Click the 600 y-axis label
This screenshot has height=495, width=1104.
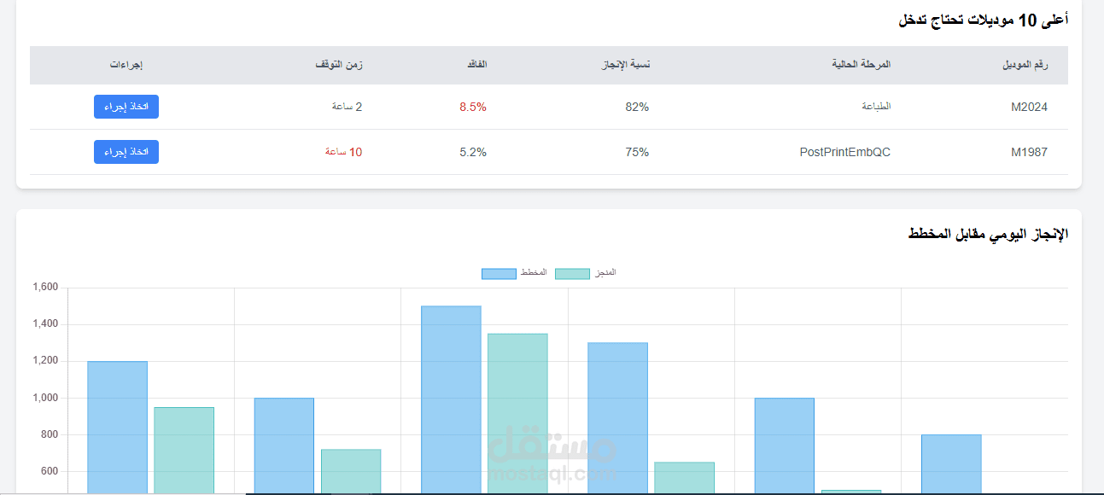[x=50, y=471]
